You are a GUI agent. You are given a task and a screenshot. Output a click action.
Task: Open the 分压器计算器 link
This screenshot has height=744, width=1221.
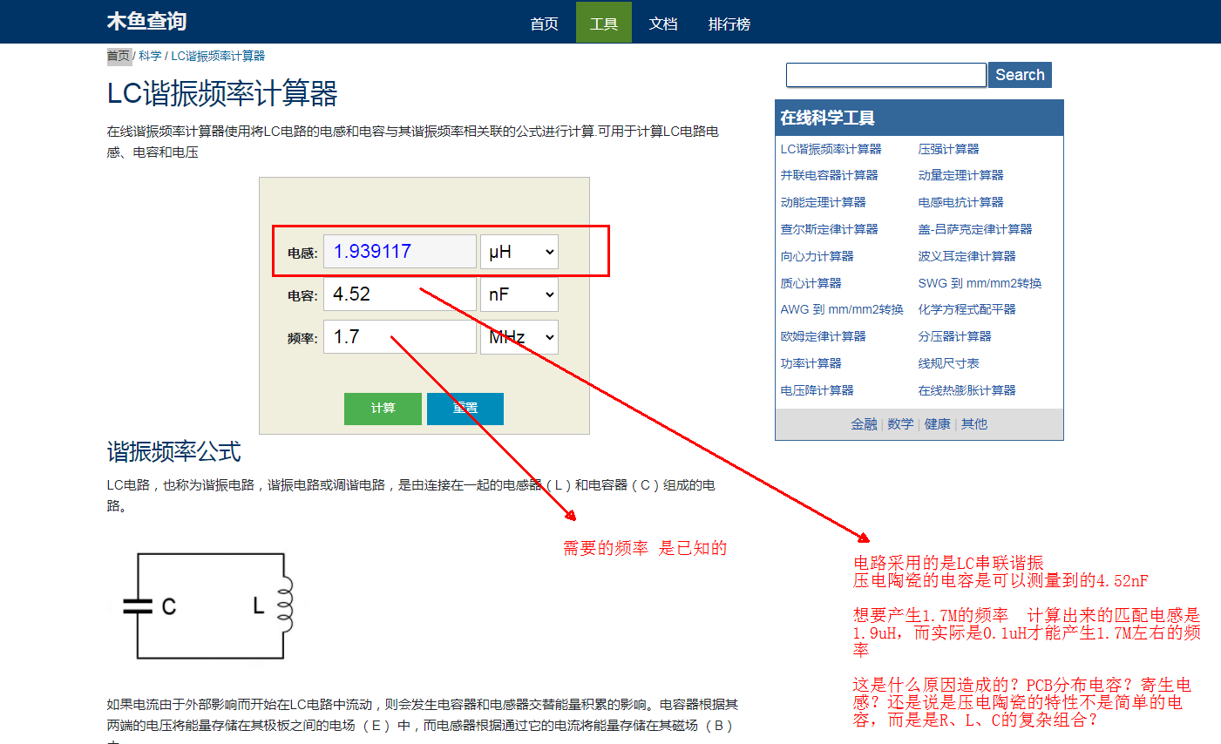[x=954, y=336]
